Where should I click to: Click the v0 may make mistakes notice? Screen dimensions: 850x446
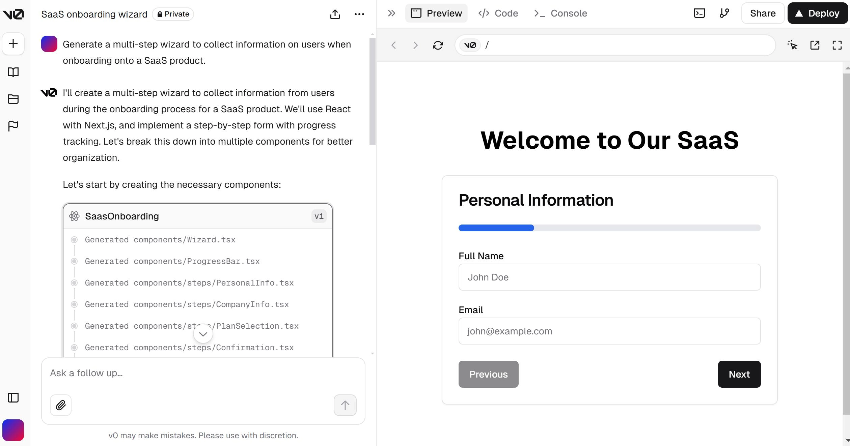[203, 436]
